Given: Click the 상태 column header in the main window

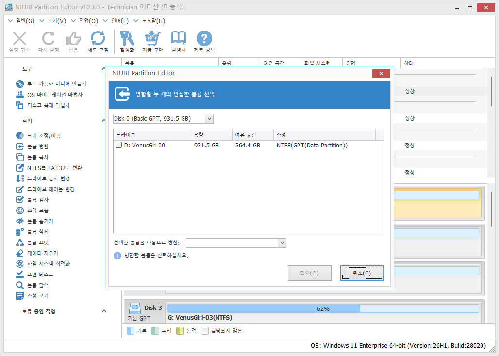Looking at the screenshot, I should pyautogui.click(x=441, y=63).
